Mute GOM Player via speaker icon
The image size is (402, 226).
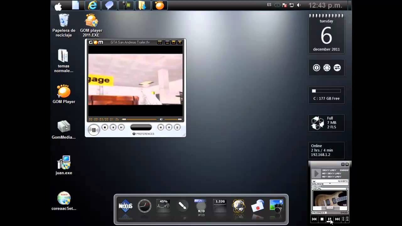[x=161, y=119]
